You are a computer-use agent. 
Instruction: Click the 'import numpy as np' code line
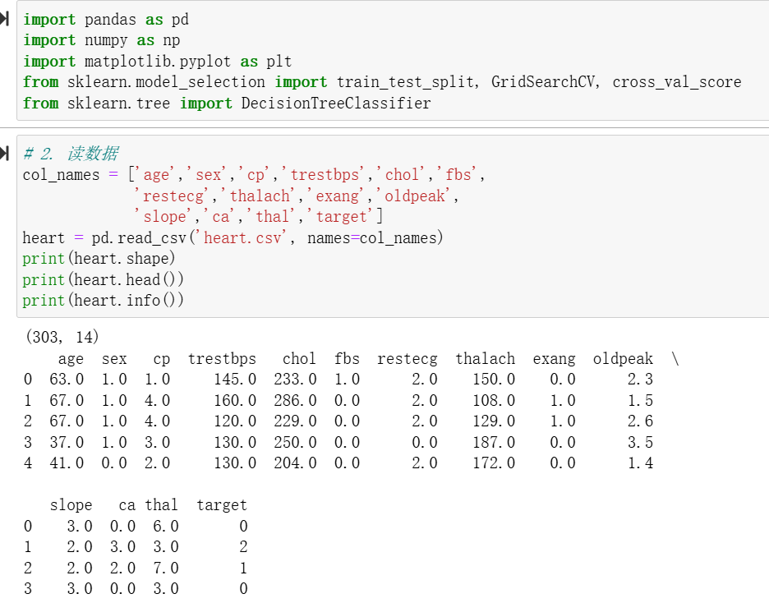[x=101, y=40]
